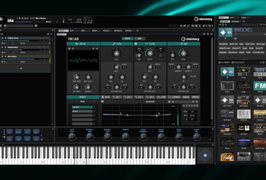266x180 pixels.
Task: Click the Cutoff knob in Filter section
Action: (x=150, y=54)
